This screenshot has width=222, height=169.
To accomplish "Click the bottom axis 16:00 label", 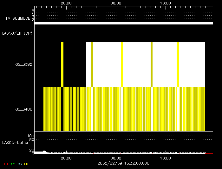I will 166,158.
